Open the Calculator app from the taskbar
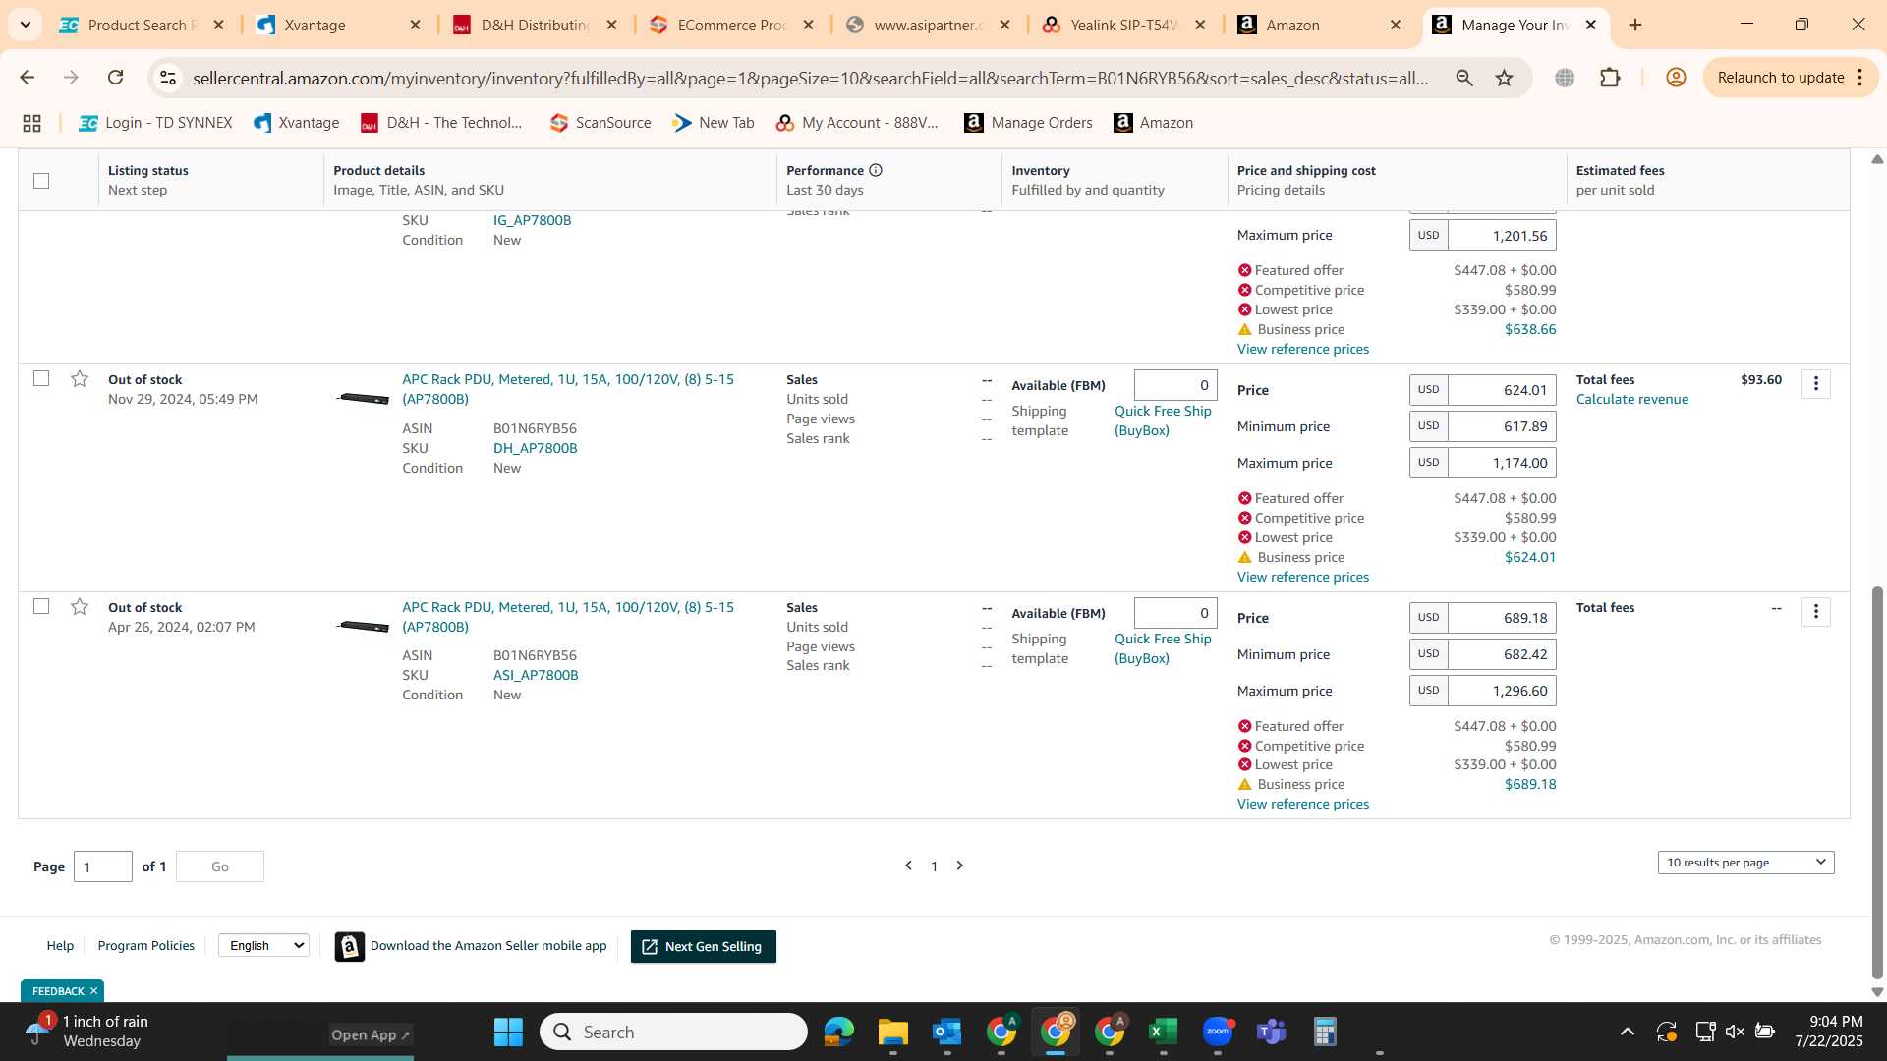 click(1325, 1032)
